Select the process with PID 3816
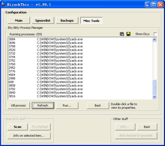The height and width of the screenshot is (146, 165). (x=80, y=96)
